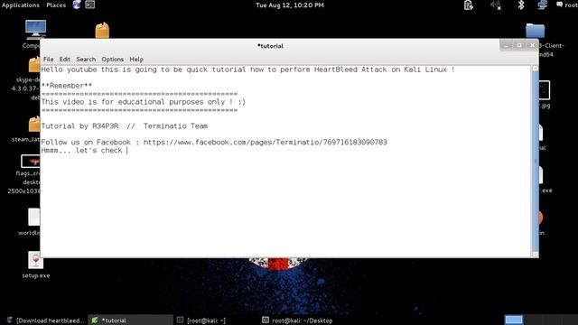Click the Facebook URL text
Viewport: 578px width, 325px height.
click(265, 143)
